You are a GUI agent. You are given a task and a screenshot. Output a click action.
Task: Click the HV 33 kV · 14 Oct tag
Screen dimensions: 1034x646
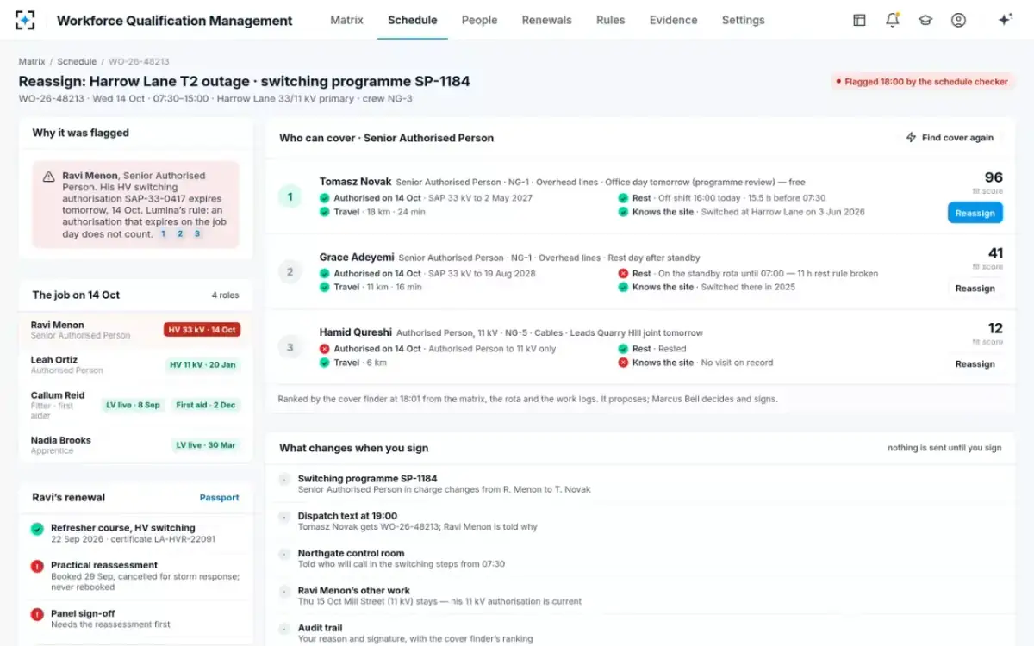202,330
